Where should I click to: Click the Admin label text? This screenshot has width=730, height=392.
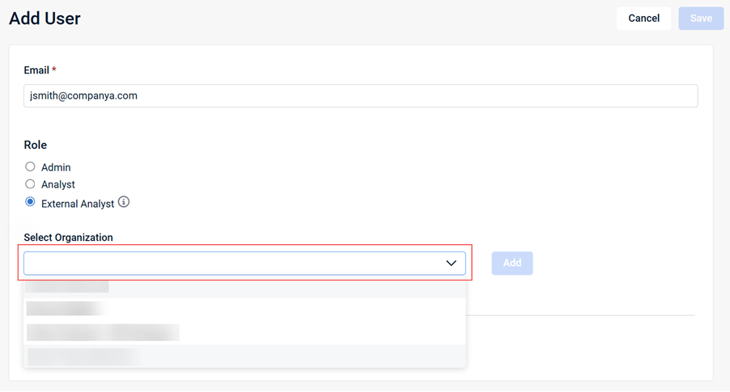pos(56,167)
